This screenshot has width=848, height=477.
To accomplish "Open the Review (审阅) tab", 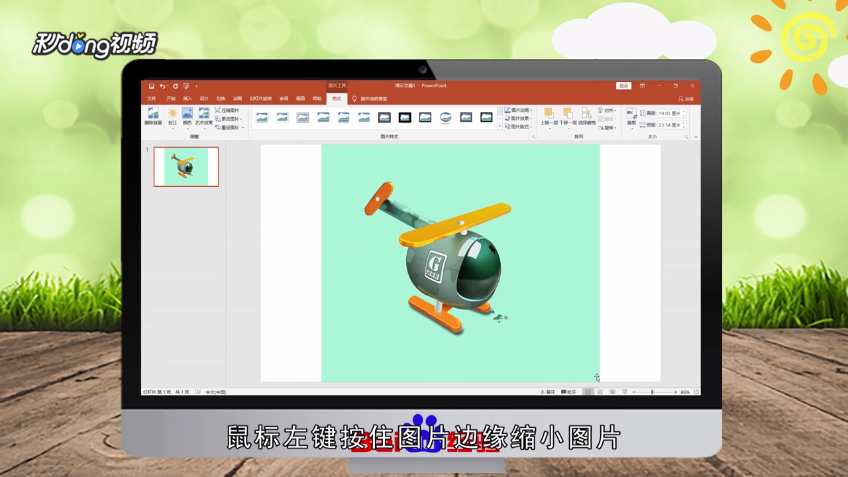I will (x=284, y=99).
